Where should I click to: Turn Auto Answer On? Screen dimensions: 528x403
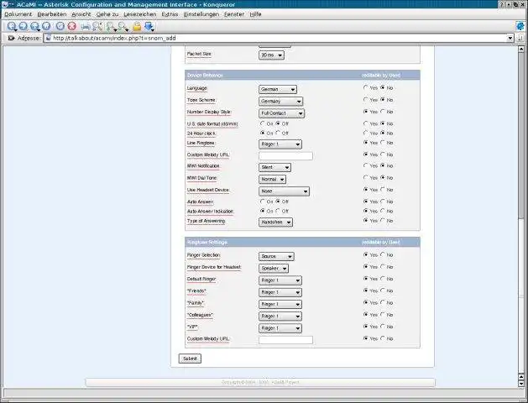click(x=262, y=201)
